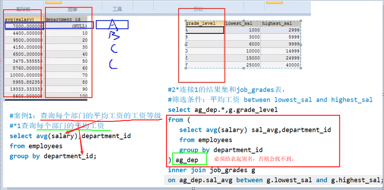Select department_id value 70
The height and width of the screenshot is (190, 384).
tap(85, 75)
